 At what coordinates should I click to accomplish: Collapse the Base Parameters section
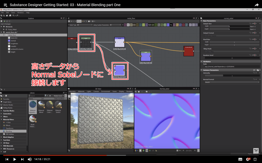coord(201,21)
